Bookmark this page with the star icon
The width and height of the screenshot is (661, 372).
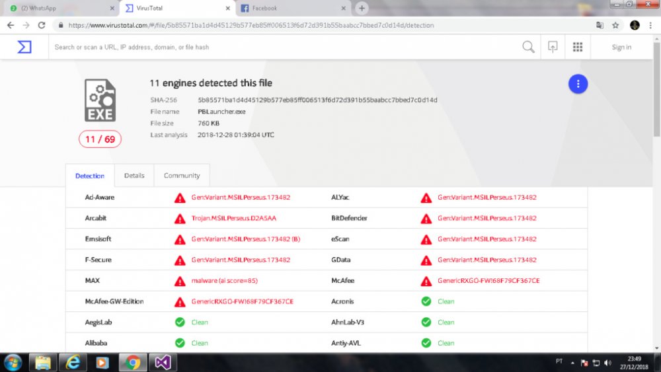coord(615,25)
